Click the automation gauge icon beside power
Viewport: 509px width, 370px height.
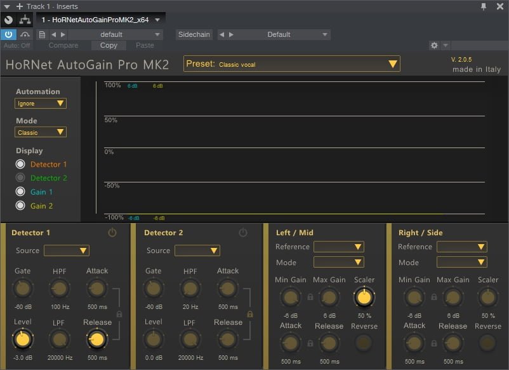click(x=25, y=34)
